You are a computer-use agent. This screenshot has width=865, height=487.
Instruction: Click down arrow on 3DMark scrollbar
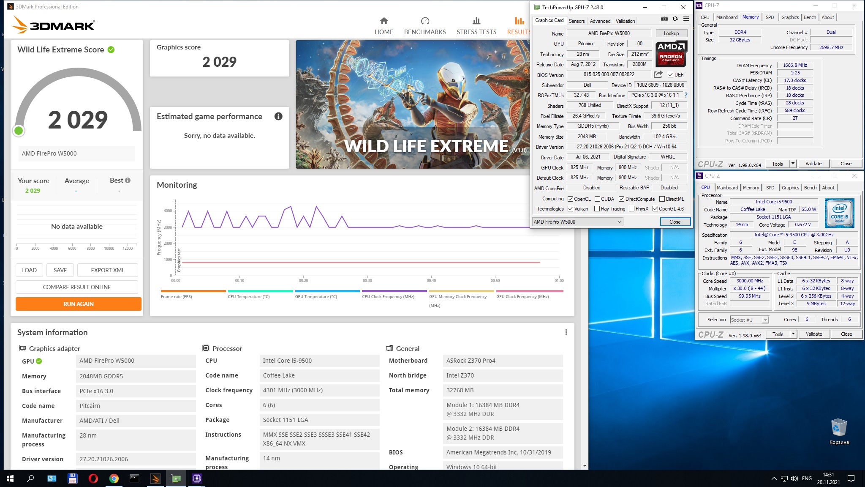coord(585,466)
